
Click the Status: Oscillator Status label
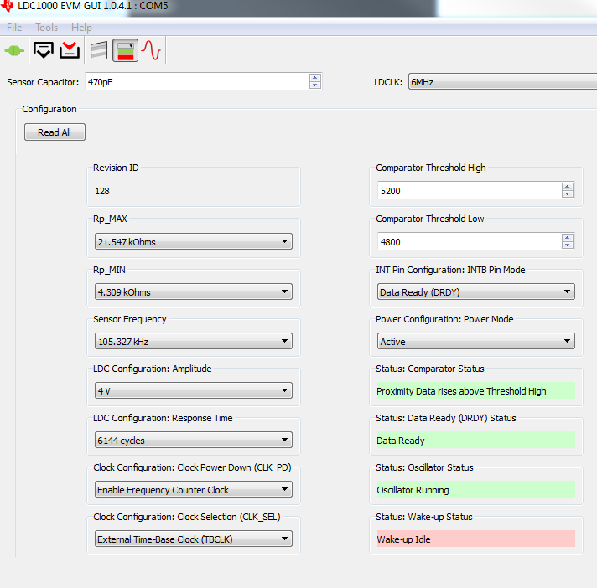click(x=424, y=467)
